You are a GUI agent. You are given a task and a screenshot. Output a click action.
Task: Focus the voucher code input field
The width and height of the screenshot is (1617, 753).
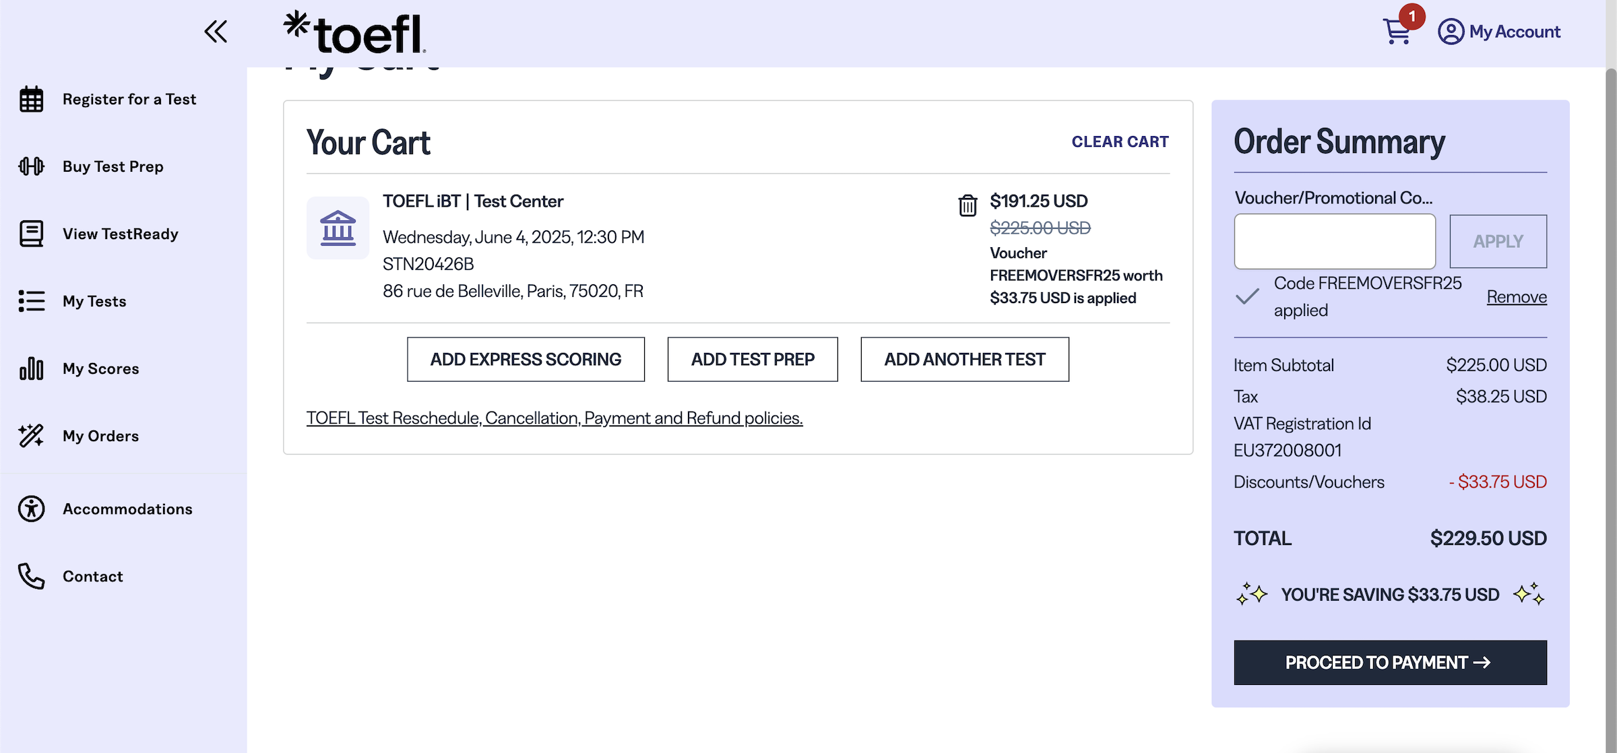pos(1334,241)
